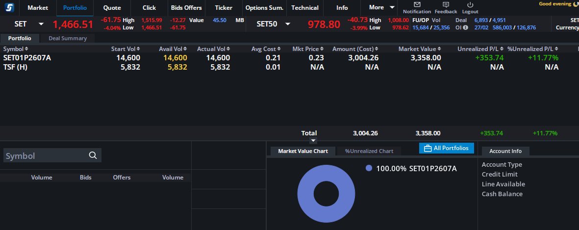This screenshot has width=579, height=230.
Task: Open the Portfolio menu
Action: point(75,8)
